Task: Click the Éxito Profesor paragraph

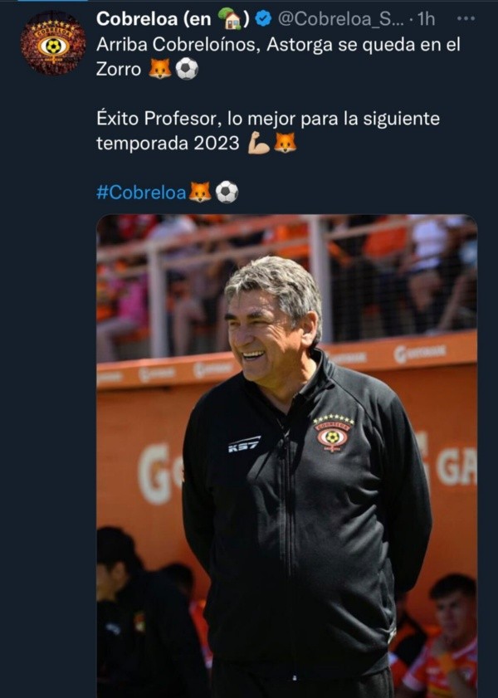Action: pos(268,131)
